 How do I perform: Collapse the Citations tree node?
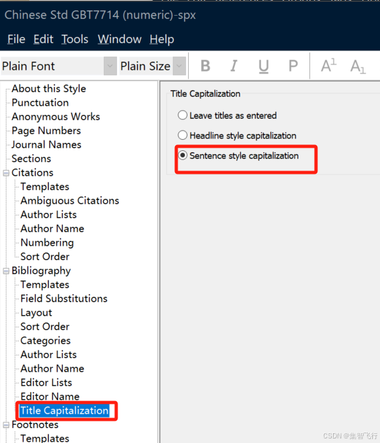point(6,173)
